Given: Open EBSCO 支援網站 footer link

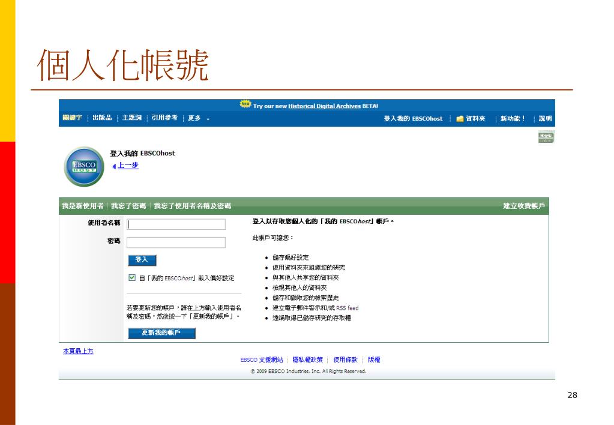Looking at the screenshot, I should click(262, 360).
